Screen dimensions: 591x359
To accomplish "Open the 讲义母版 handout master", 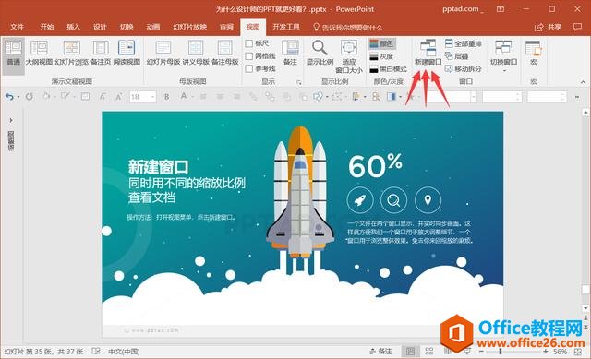I will (x=196, y=53).
